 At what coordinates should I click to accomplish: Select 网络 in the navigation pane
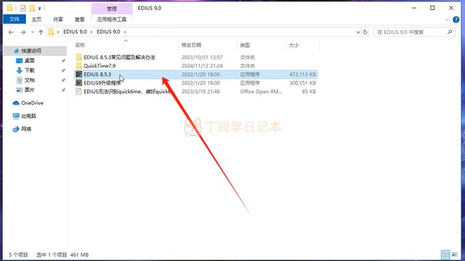point(26,129)
